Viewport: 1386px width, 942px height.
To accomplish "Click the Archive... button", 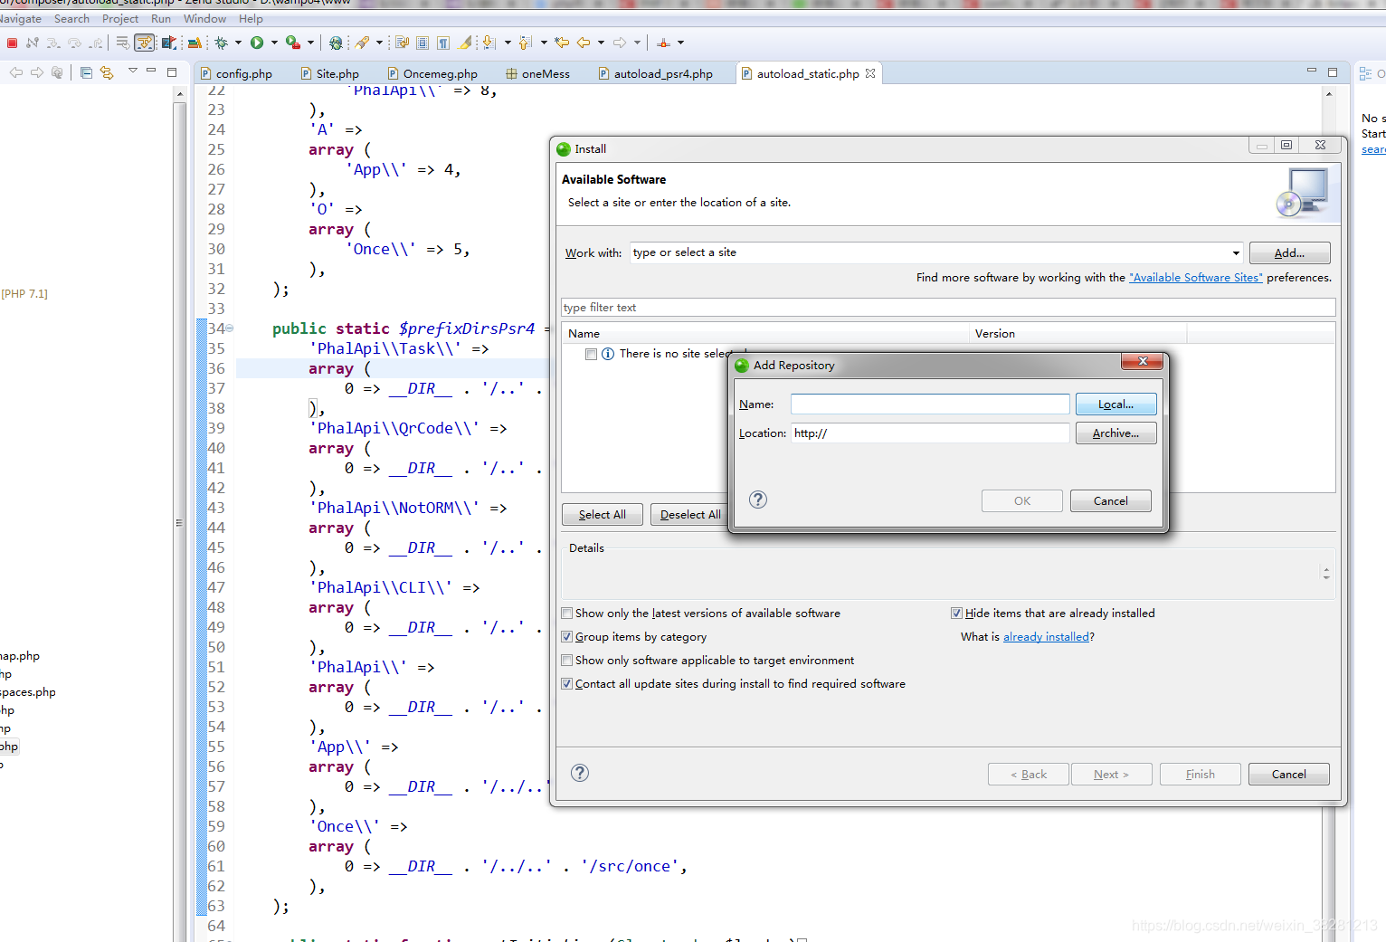I will [x=1115, y=433].
